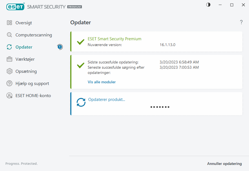
Task: Click the Progress. Protected. status text
Action: [x=21, y=164]
